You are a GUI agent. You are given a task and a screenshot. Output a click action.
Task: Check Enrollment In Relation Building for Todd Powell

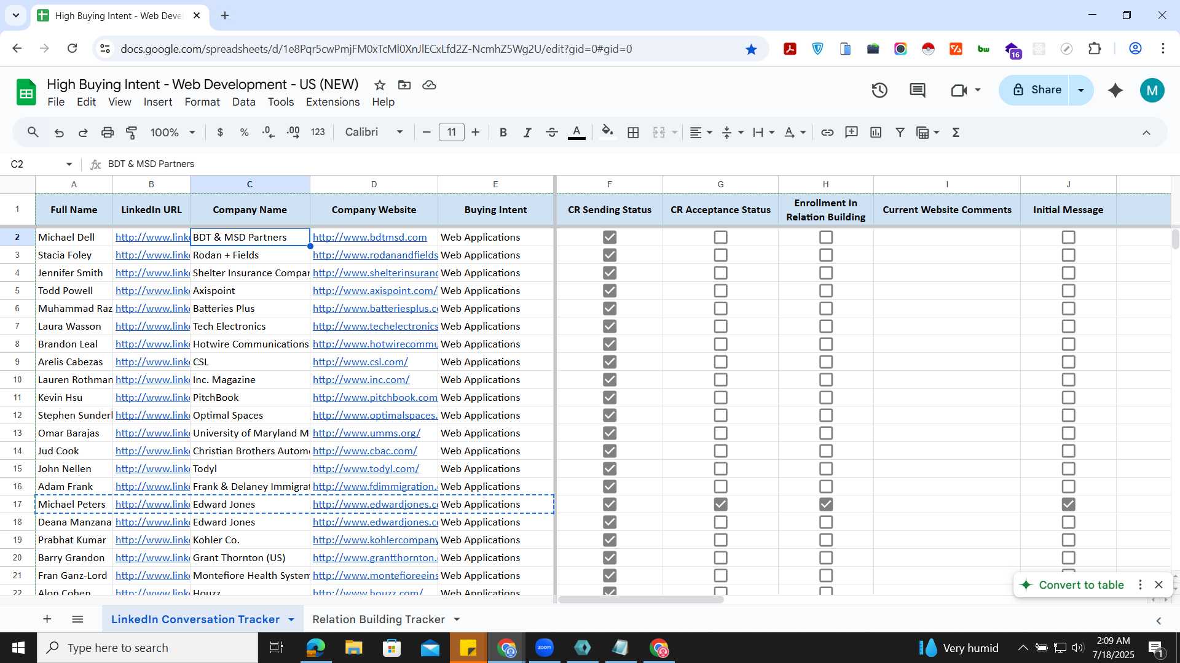point(826,290)
